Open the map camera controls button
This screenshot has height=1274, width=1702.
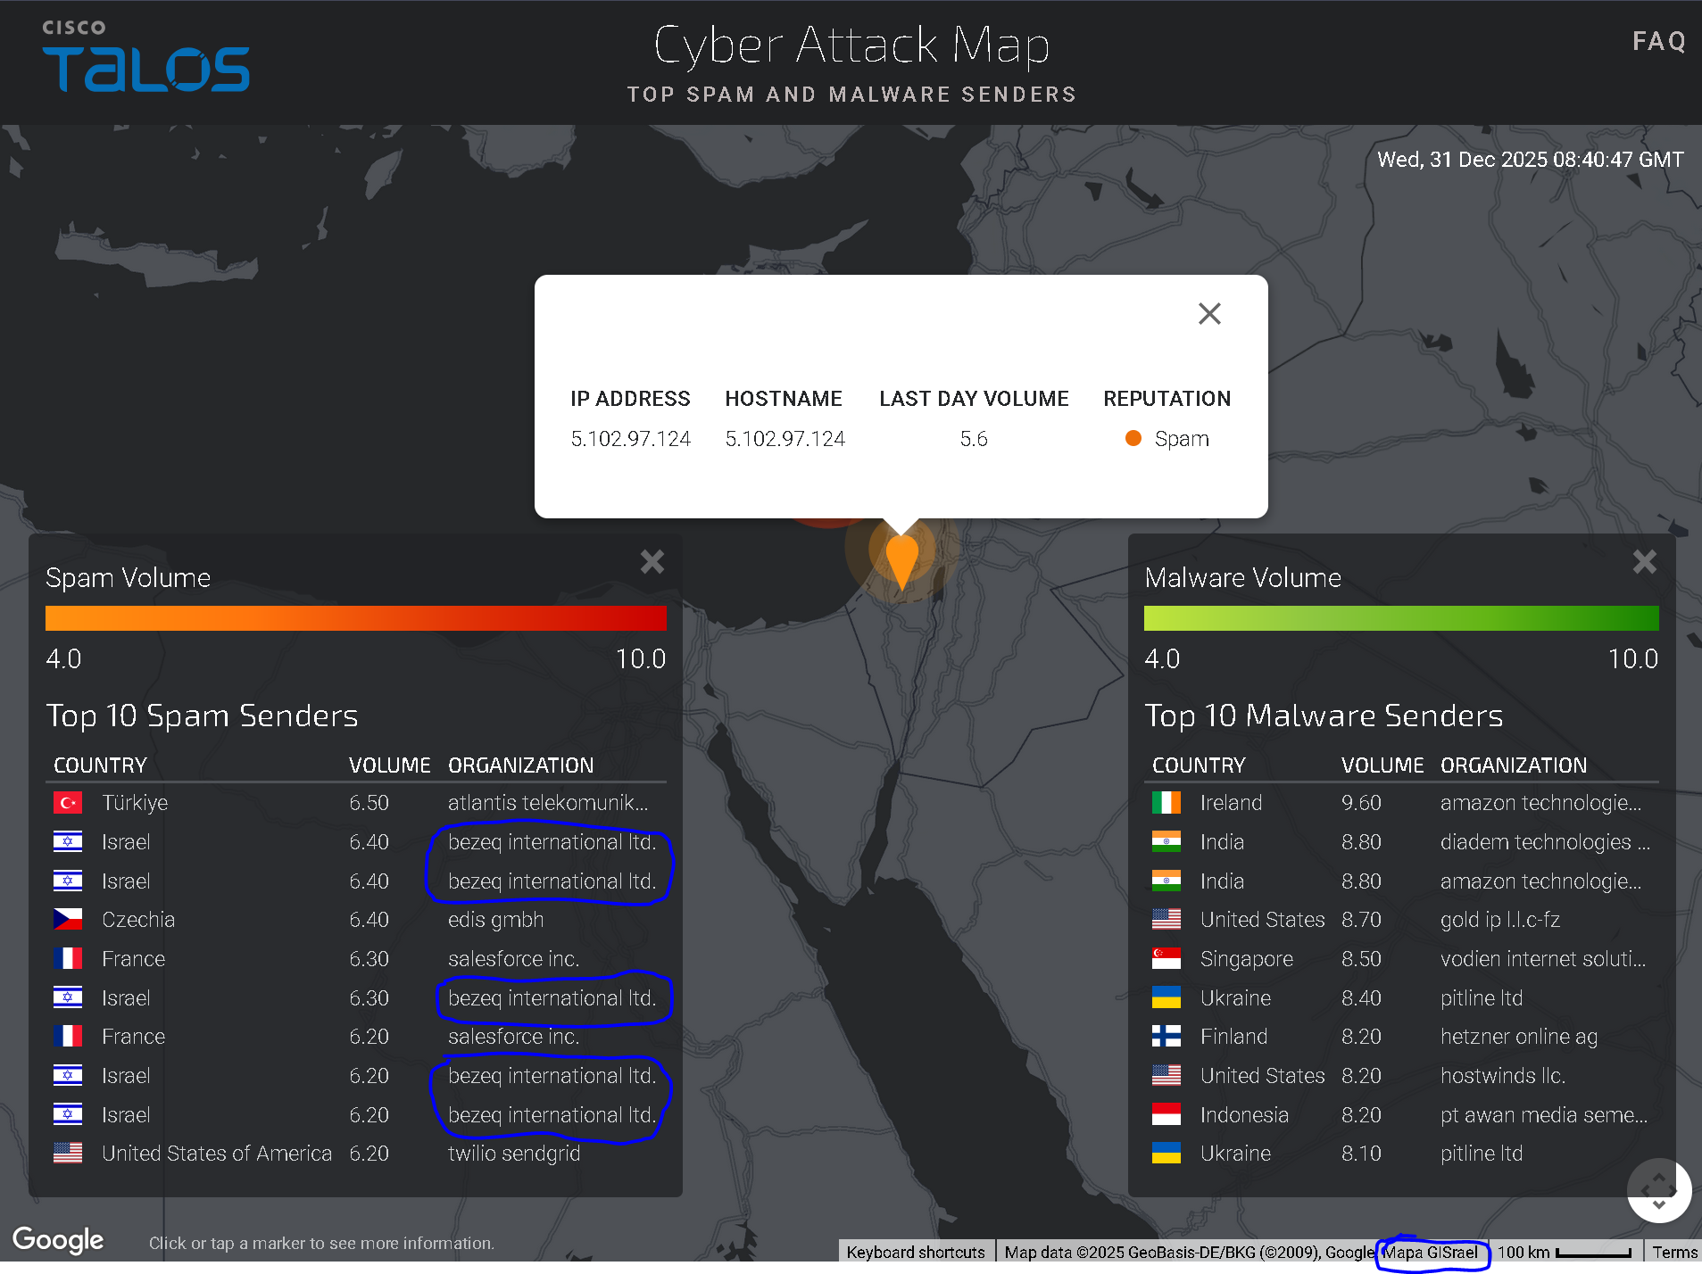pyautogui.click(x=1658, y=1190)
